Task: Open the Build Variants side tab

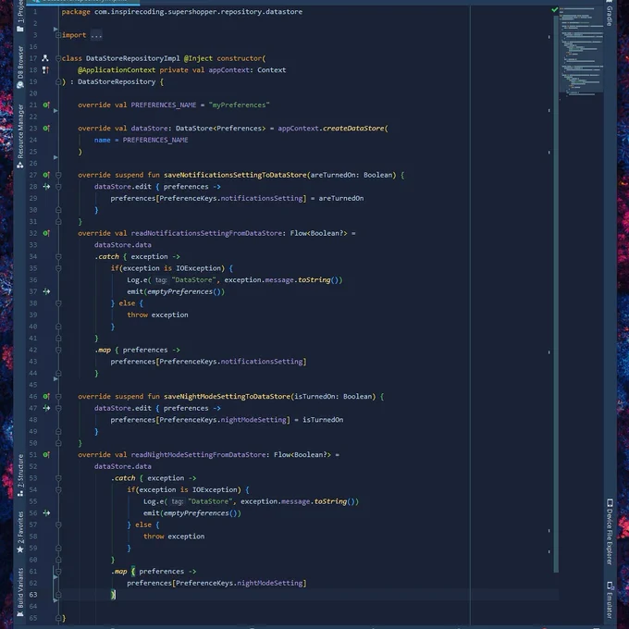Action: (20, 592)
